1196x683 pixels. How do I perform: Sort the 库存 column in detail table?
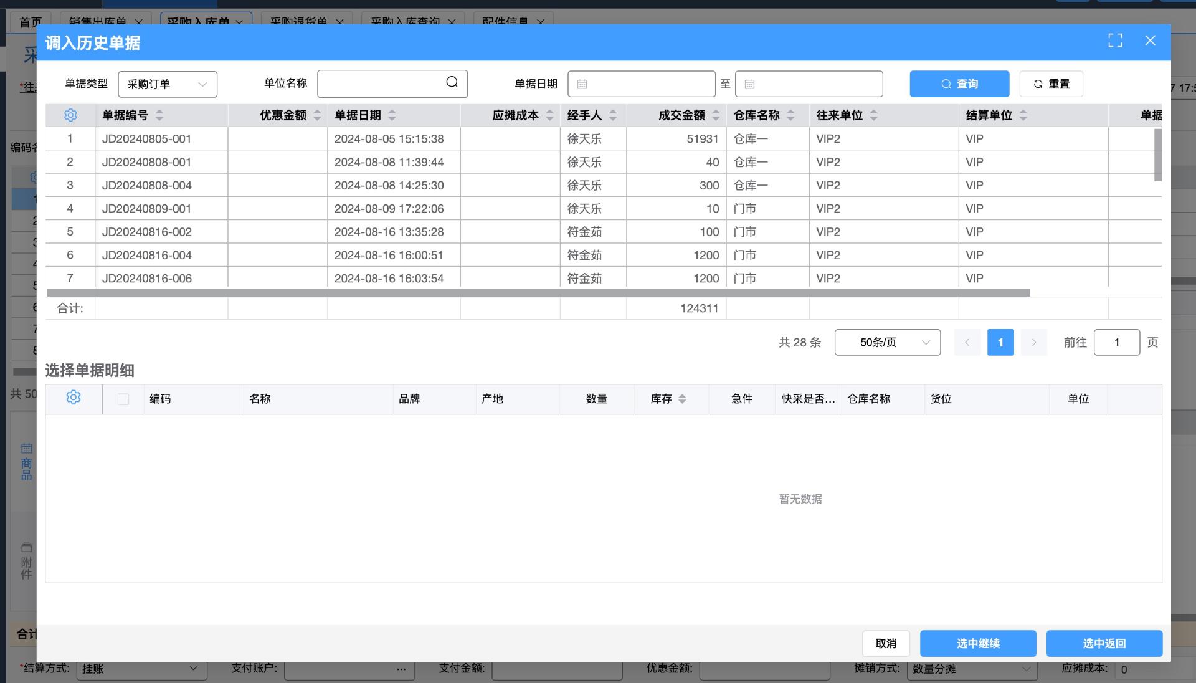click(x=682, y=399)
